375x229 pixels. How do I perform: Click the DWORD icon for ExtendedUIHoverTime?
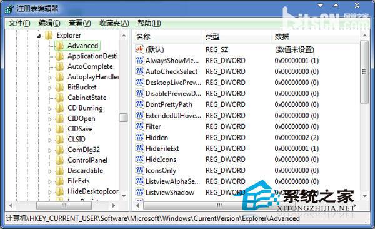(139, 116)
